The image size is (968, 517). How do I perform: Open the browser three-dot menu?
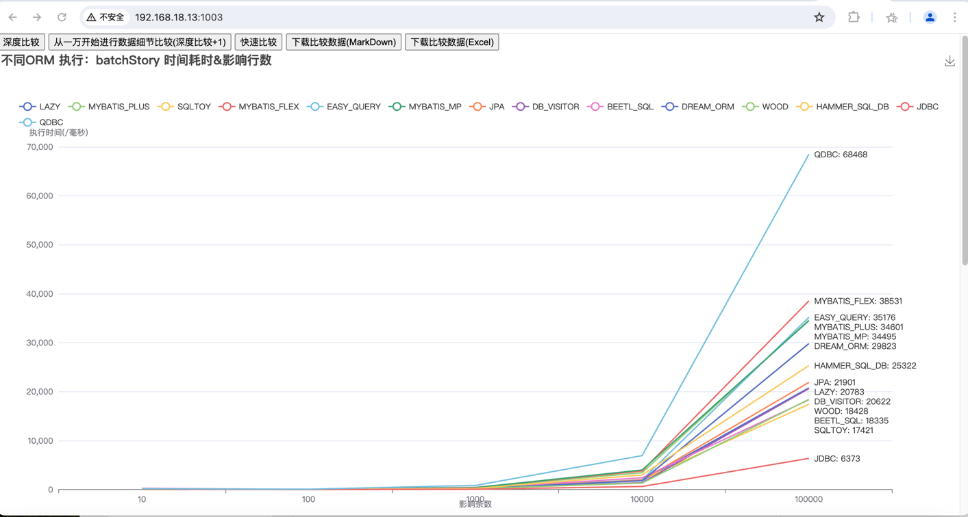coord(954,17)
